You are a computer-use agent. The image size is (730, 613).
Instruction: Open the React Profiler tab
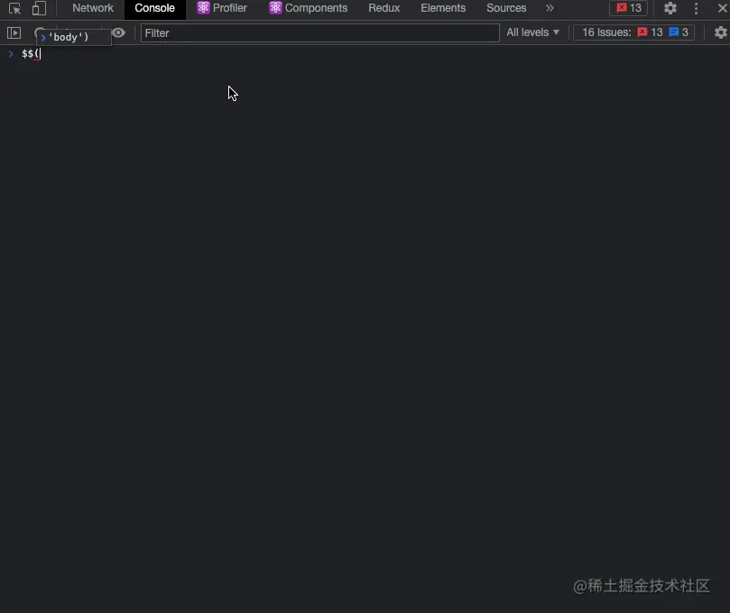[x=222, y=8]
